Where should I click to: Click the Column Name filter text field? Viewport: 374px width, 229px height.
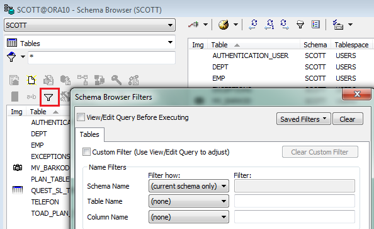(x=295, y=217)
